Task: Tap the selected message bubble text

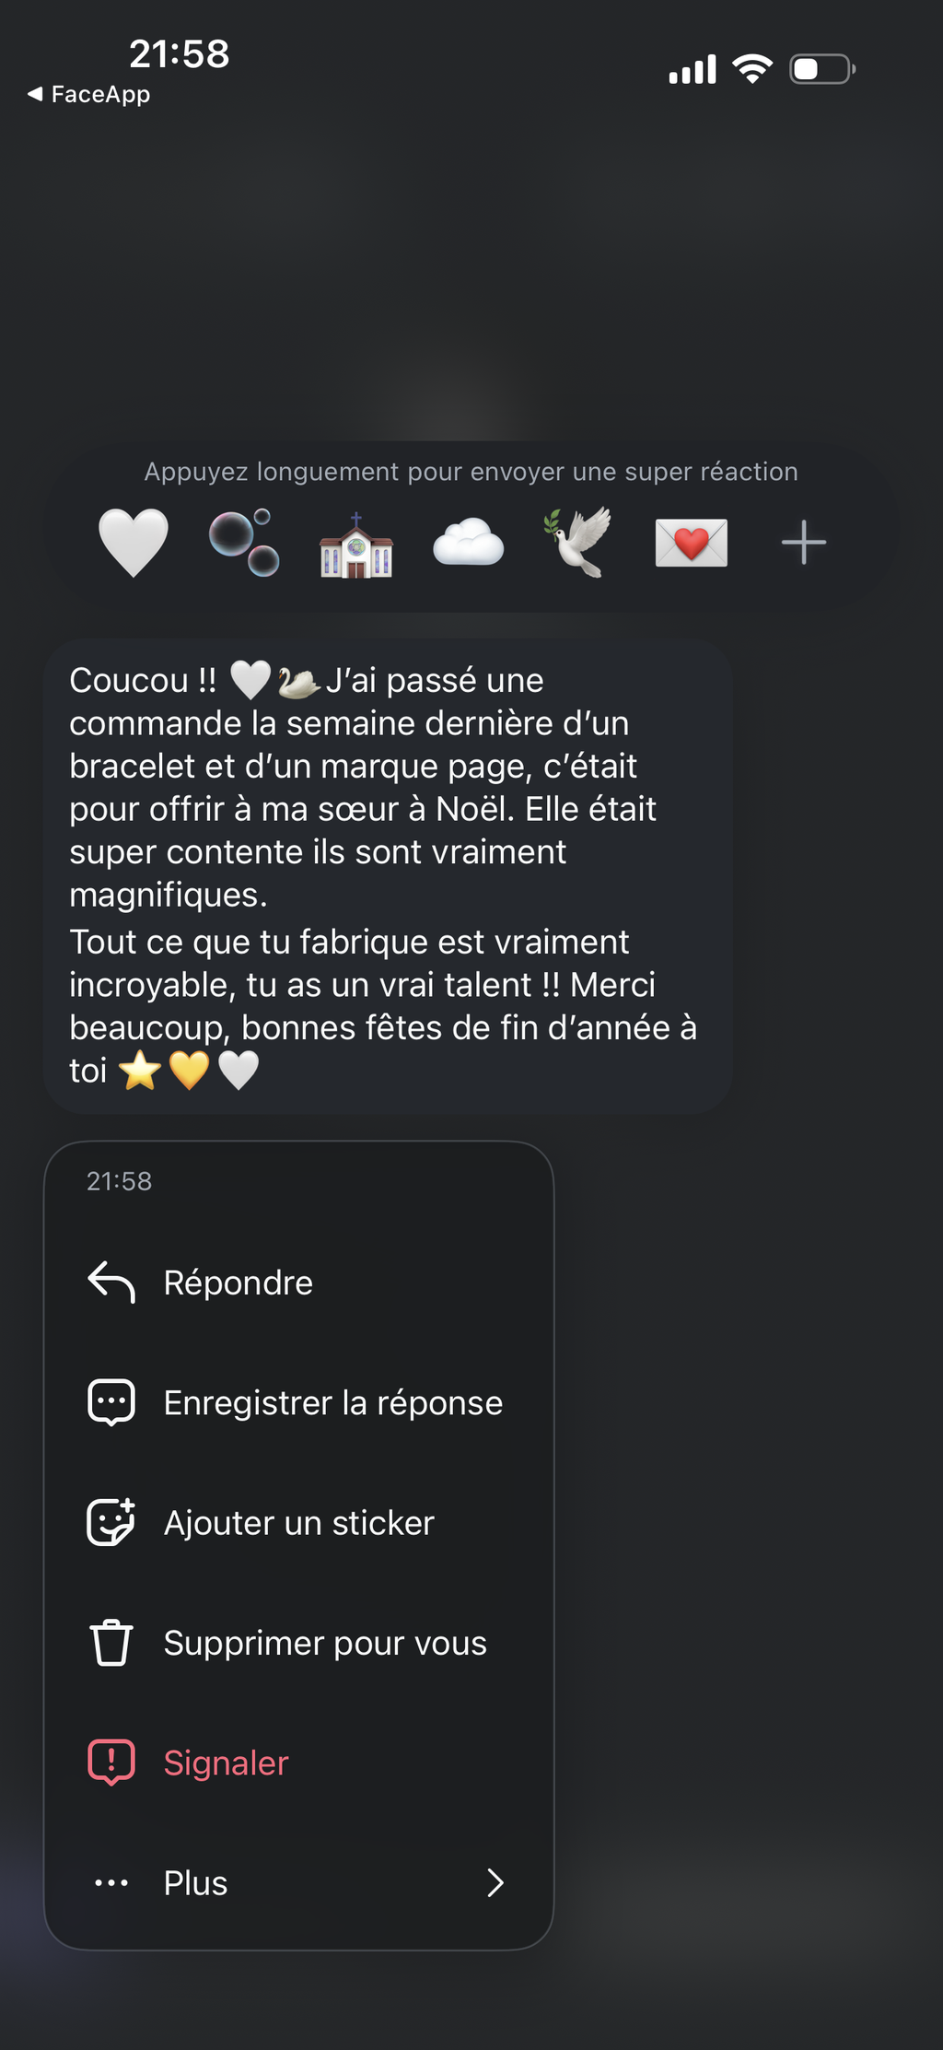Action: click(387, 875)
